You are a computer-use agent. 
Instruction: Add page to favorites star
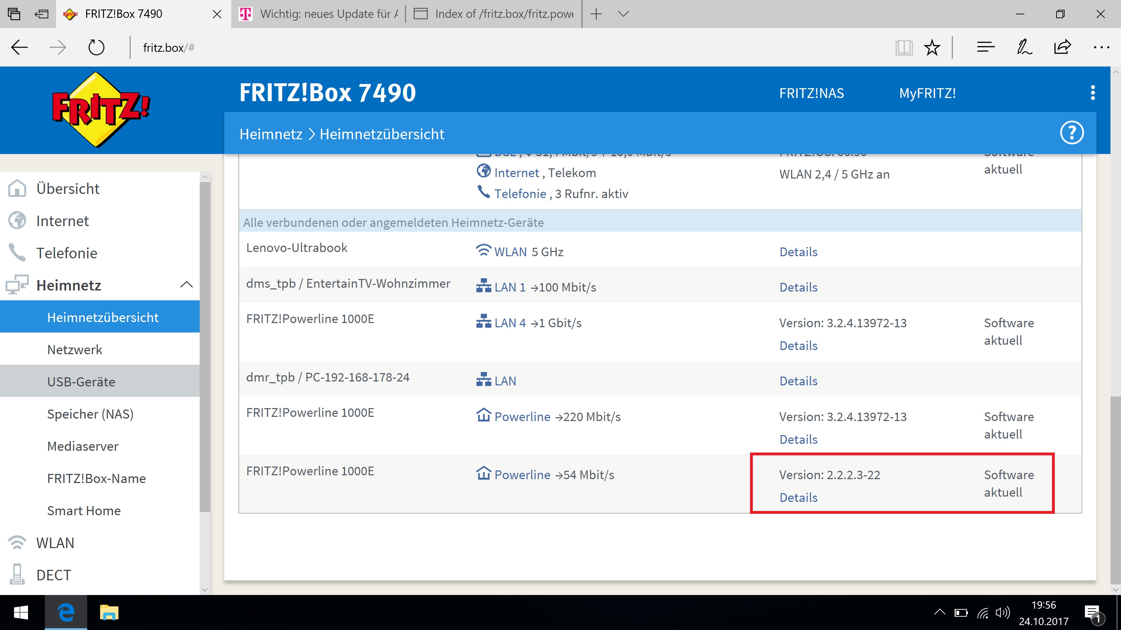[932, 47]
